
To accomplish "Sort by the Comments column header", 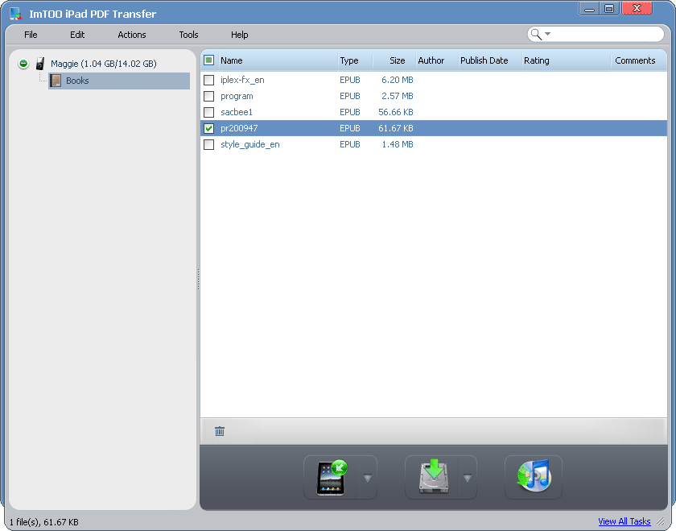I will click(639, 60).
